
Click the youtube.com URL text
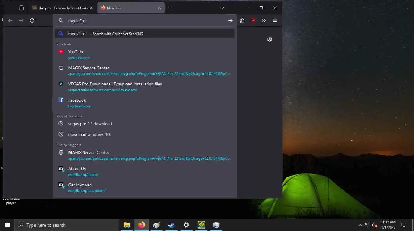(x=79, y=58)
